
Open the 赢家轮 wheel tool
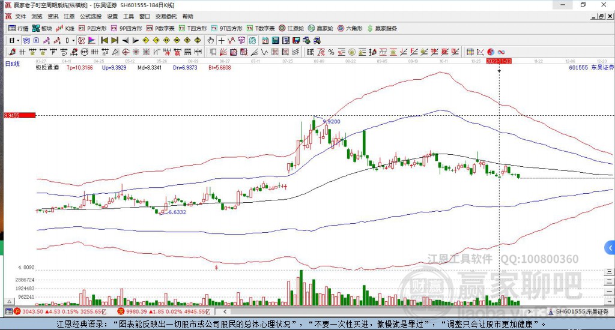point(321,28)
